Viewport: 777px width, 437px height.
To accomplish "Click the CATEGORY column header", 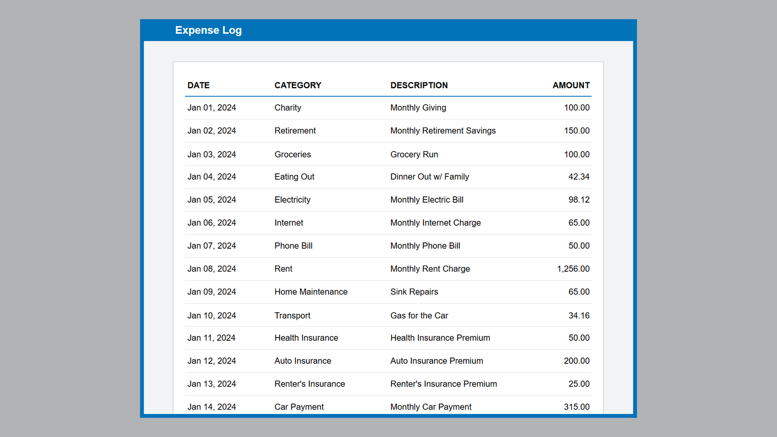I will click(x=297, y=85).
